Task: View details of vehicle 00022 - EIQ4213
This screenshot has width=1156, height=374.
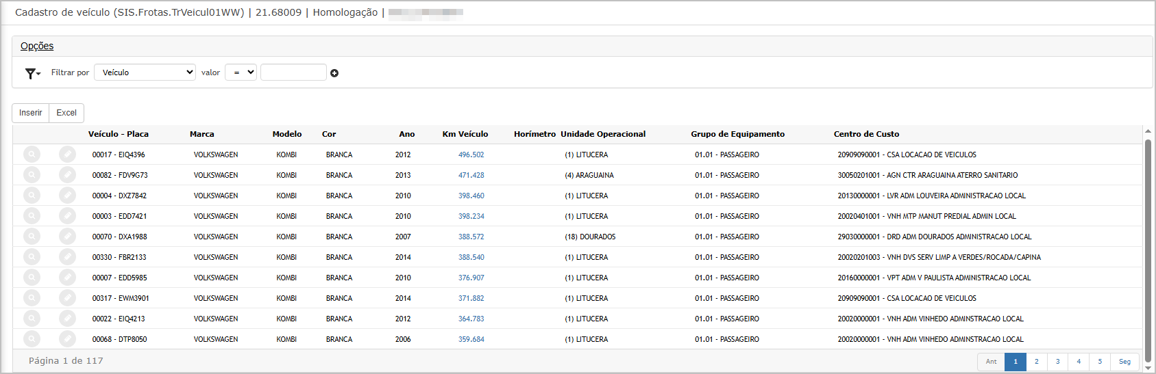Action: click(32, 319)
